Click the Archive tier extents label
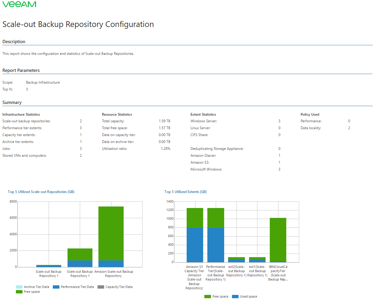 (x=18, y=142)
